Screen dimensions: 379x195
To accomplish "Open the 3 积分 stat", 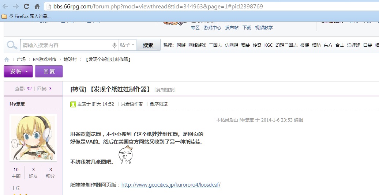I will (x=50, y=173).
